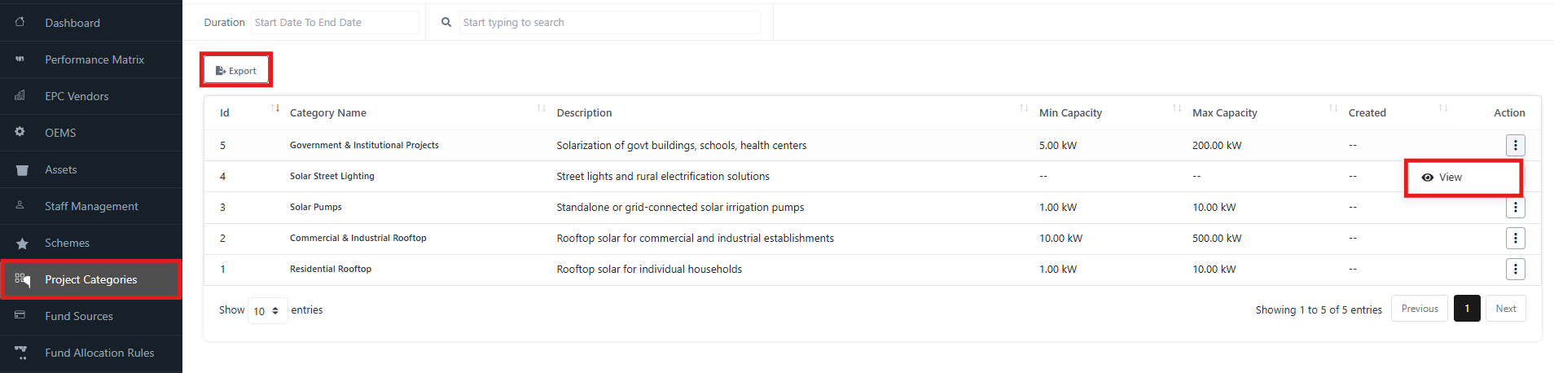The image size is (1554, 373).
Task: Click the OEMS gear icon
Action: click(20, 132)
